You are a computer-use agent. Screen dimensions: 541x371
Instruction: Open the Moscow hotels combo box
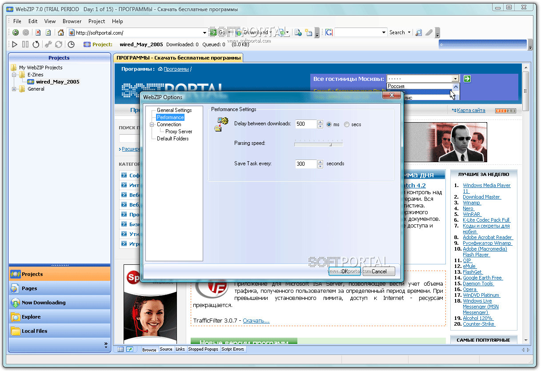423,79
